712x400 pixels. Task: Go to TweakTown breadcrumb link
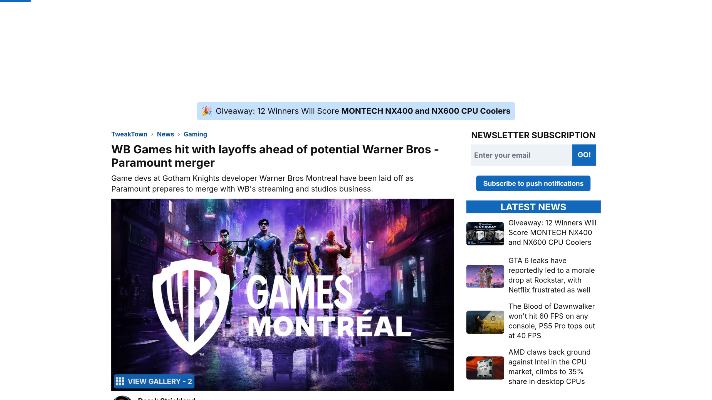129,134
